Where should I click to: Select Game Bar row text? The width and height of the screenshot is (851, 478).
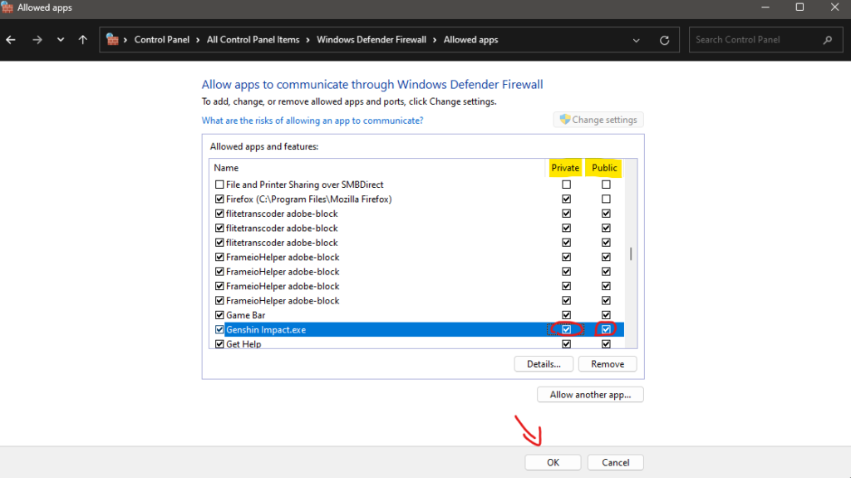pyautogui.click(x=245, y=315)
